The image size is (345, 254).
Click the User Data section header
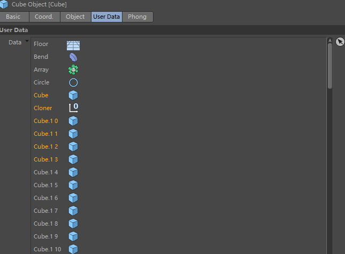14,30
